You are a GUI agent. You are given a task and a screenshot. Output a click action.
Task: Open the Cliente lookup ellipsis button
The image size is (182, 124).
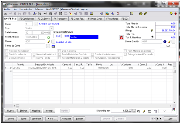[x=53, y=42]
